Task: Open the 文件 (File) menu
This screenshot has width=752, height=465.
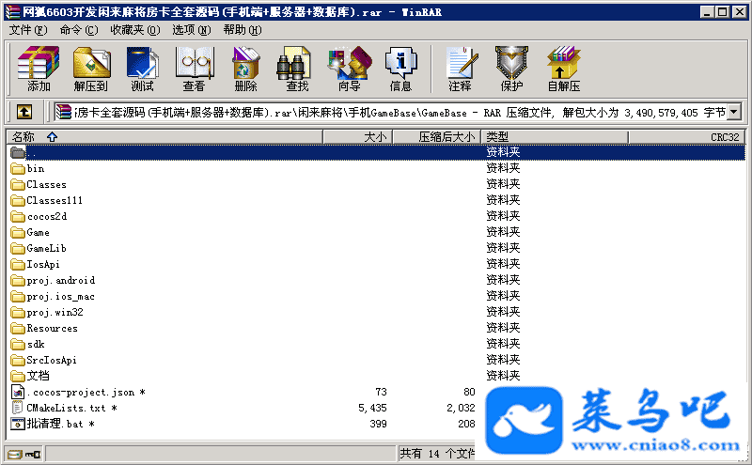Action: 28,30
